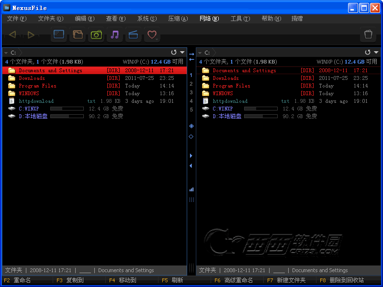This screenshot has height=287, width=383.
Task: Open the 查看(W) menu
Action: [x=116, y=19]
